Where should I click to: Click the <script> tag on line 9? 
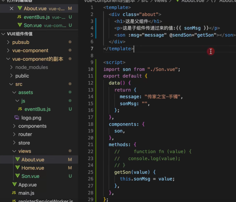point(114,63)
